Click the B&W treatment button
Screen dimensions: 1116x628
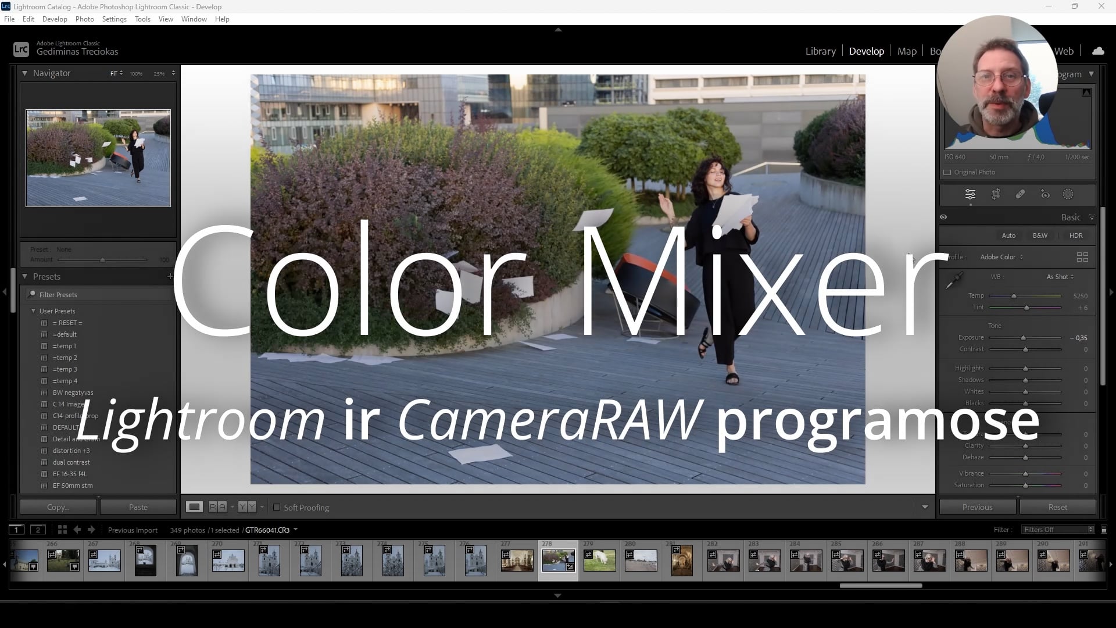(x=1040, y=235)
